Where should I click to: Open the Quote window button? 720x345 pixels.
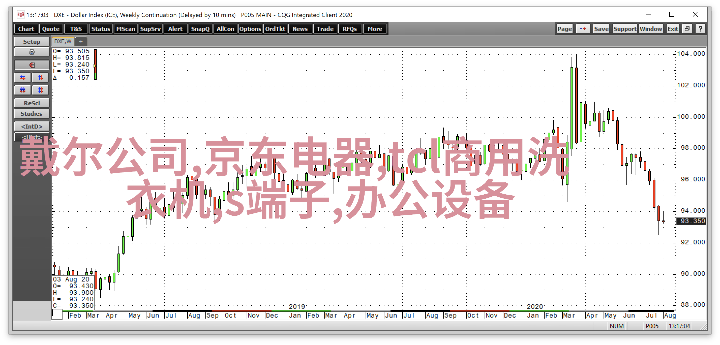(51, 29)
